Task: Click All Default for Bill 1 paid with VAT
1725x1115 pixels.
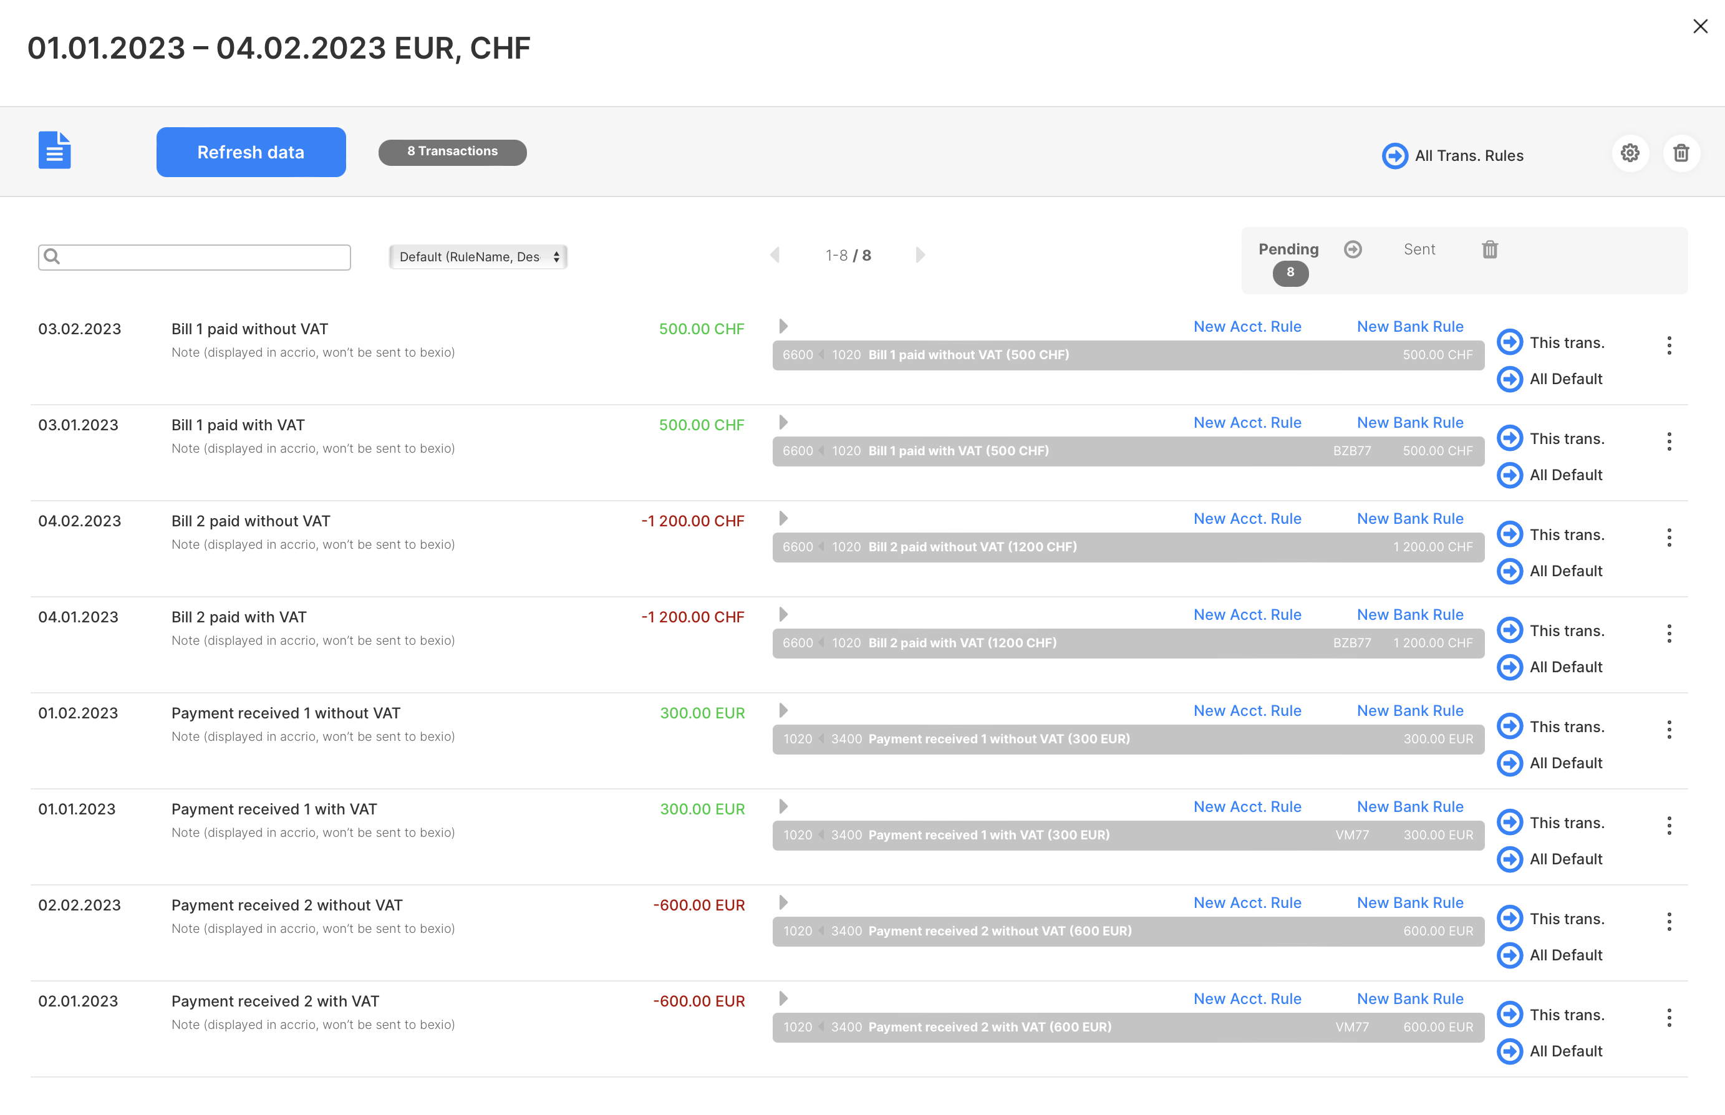Action: pos(1550,475)
